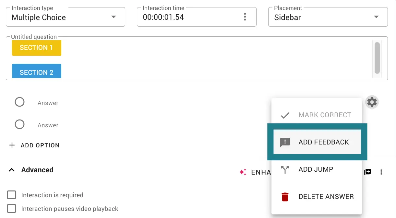
Task: Enable Interaction is required checkbox
Action: pos(12,195)
